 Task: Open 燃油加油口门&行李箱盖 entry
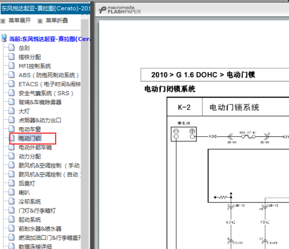point(49,238)
